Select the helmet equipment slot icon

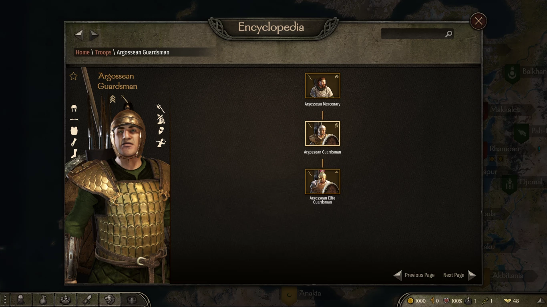74,108
